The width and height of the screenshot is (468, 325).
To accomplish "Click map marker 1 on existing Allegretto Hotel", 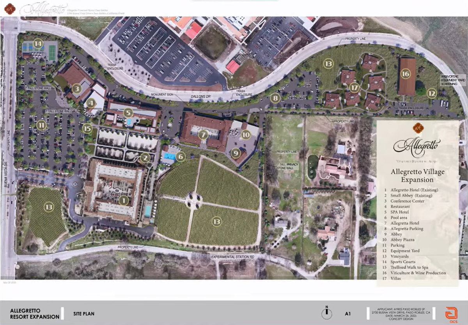I will click(124, 201).
